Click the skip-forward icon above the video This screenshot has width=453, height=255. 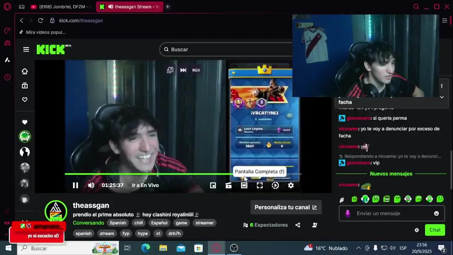(x=183, y=70)
